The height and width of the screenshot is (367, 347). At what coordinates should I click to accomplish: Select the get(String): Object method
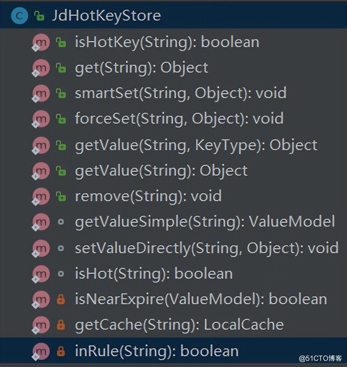[x=142, y=68]
